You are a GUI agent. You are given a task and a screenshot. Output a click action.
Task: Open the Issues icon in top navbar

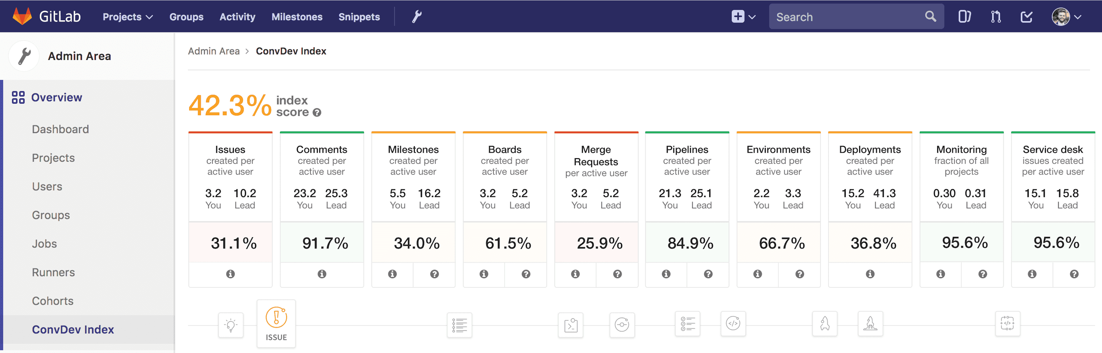[x=964, y=17]
